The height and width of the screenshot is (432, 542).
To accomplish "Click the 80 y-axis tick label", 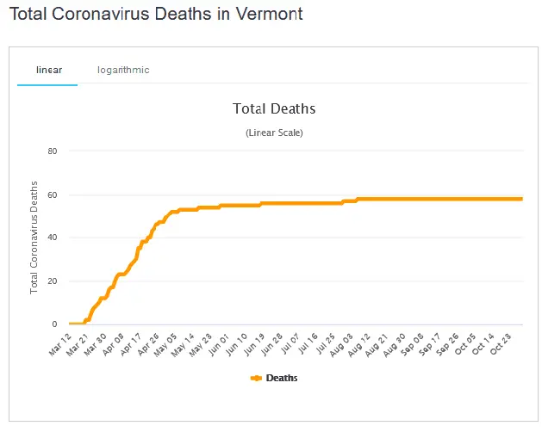I will (52, 151).
